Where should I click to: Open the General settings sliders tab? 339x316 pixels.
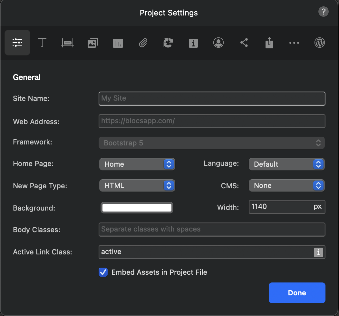17,43
